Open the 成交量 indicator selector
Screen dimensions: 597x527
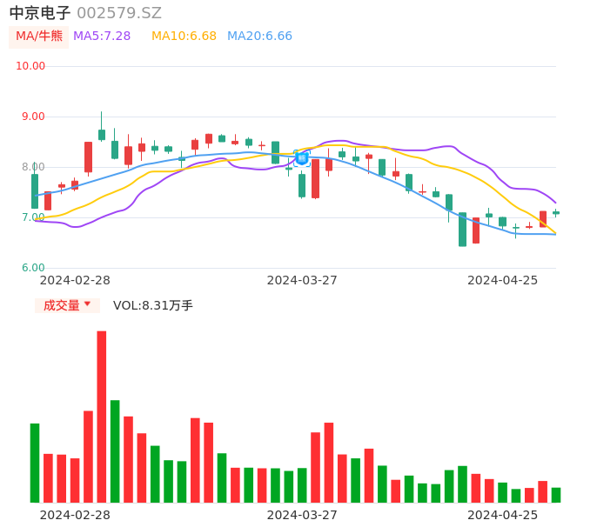(62, 305)
